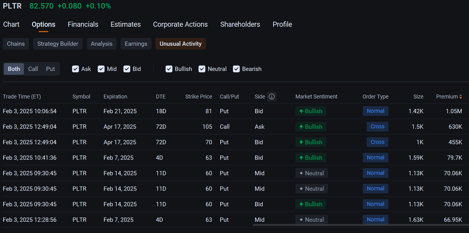Click the Call cell in 105 strike row
The image size is (469, 233).
225,127
